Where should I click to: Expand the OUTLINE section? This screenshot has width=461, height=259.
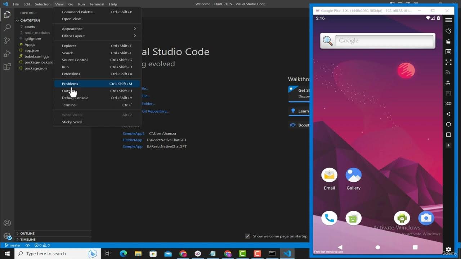(x=27, y=233)
